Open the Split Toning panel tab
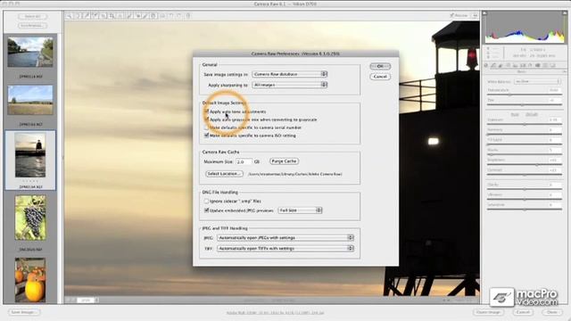This screenshot has height=321, width=571. point(515,65)
